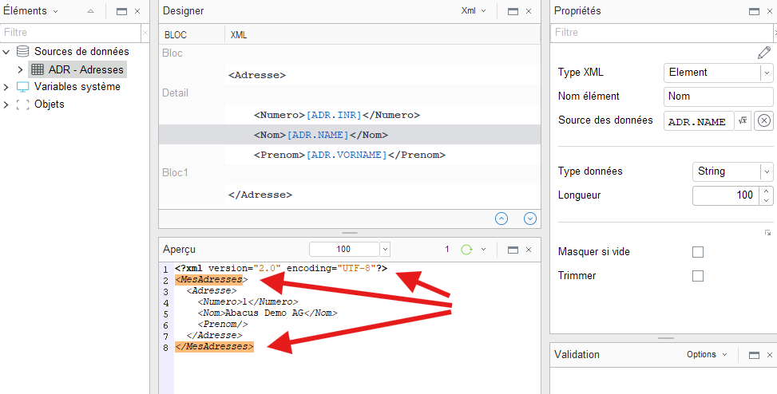Open the Éléments panel dropdown
Image resolution: width=777 pixels, height=394 pixels.
coord(55,11)
